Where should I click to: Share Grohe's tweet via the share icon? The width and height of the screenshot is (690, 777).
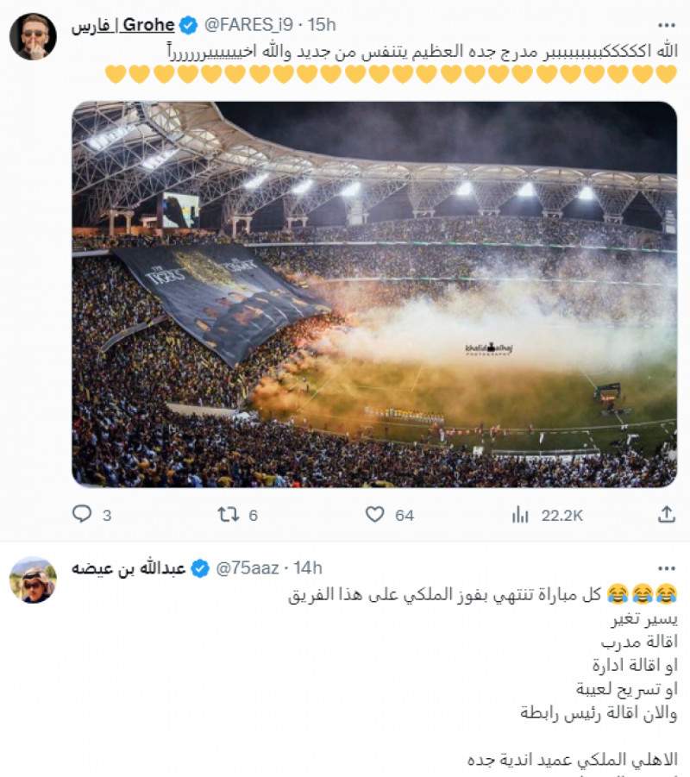click(664, 513)
